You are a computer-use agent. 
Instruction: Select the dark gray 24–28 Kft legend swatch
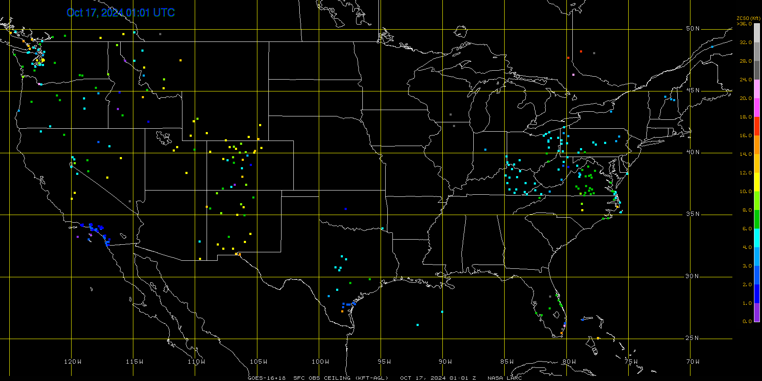(x=757, y=70)
